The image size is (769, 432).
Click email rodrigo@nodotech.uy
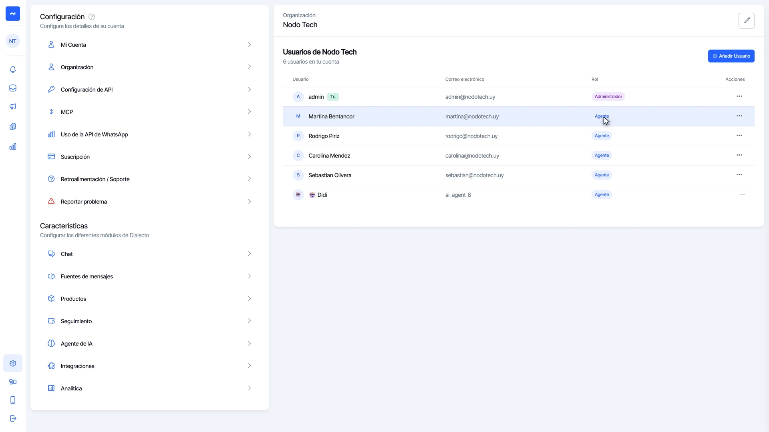471,136
